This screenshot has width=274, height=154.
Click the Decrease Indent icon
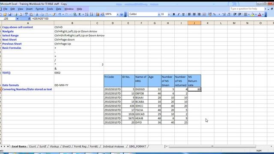click(235, 14)
